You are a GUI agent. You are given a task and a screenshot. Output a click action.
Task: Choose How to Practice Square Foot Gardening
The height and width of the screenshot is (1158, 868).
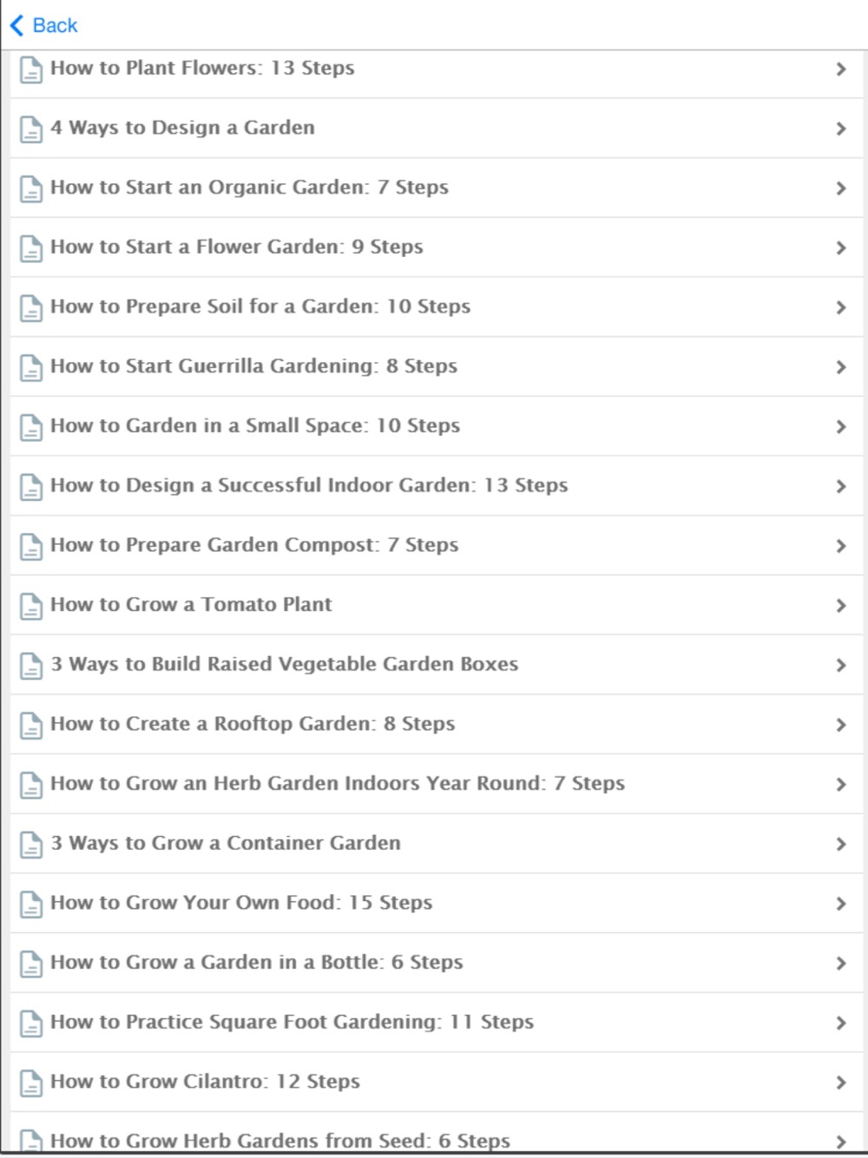click(x=292, y=1023)
